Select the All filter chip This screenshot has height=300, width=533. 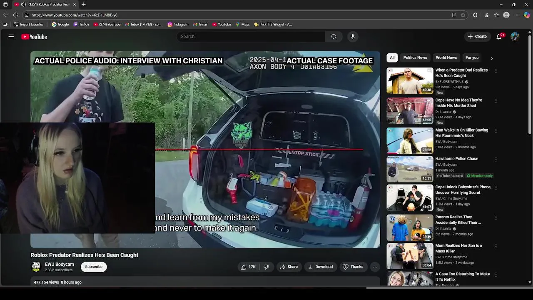point(392,57)
